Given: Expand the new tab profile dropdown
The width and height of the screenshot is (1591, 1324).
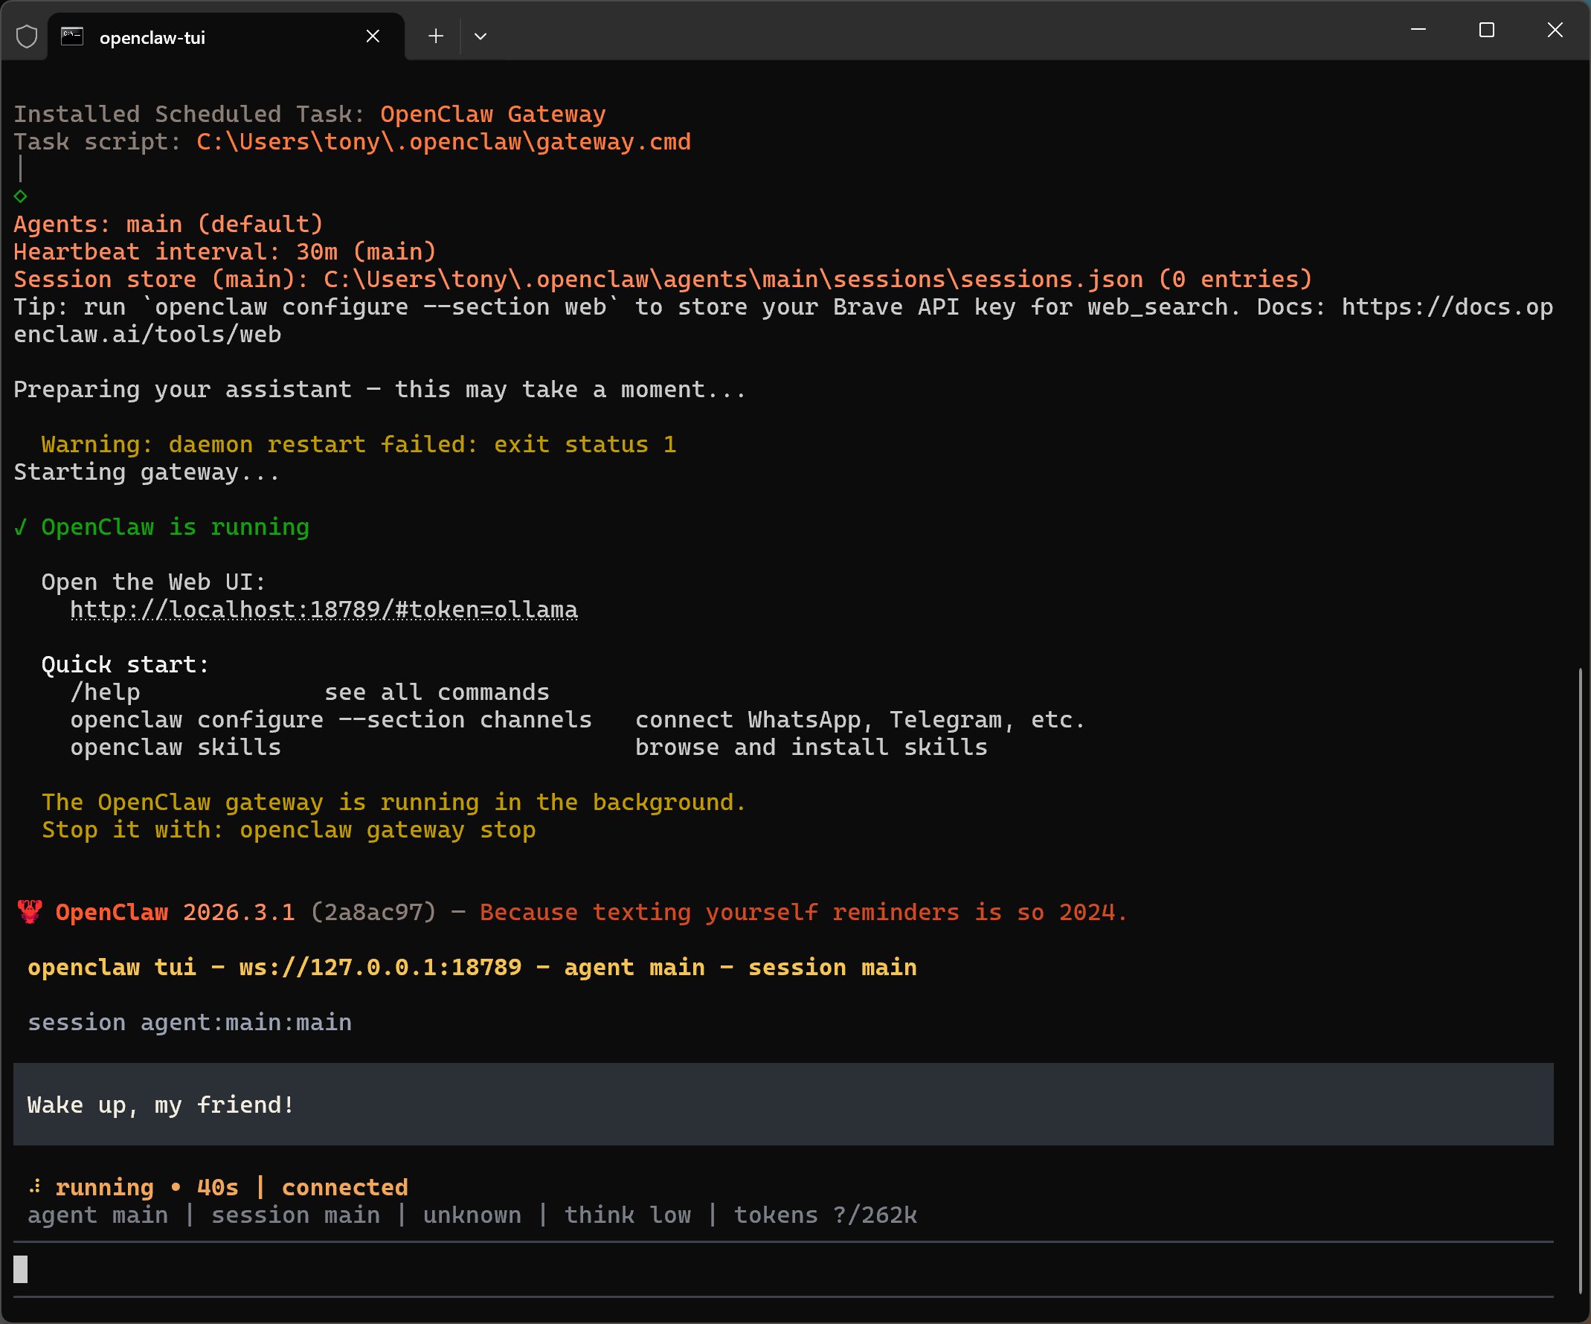Looking at the screenshot, I should [x=480, y=36].
